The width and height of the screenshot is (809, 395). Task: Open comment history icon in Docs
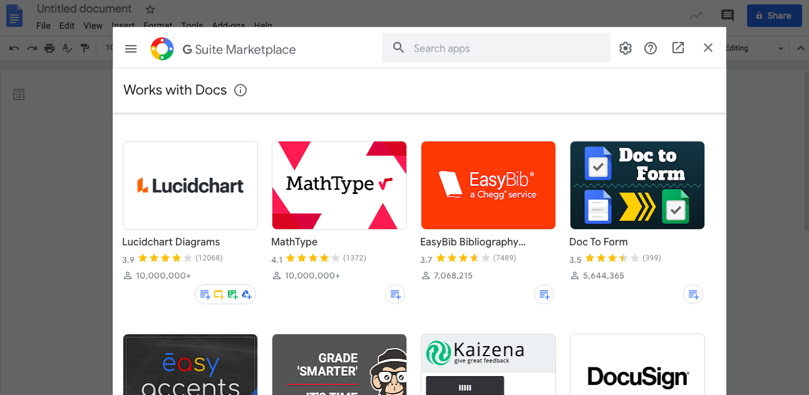click(x=728, y=16)
